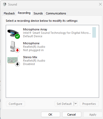The width and height of the screenshot is (103, 119).
Task: Click the Microphone Array level meter
Action: 94,32
